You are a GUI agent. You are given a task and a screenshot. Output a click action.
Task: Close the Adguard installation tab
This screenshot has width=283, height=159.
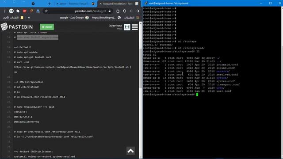(x=100, y=4)
